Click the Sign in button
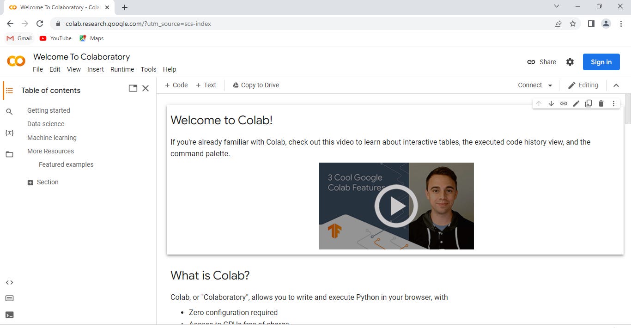This screenshot has height=328, width=631. point(601,62)
